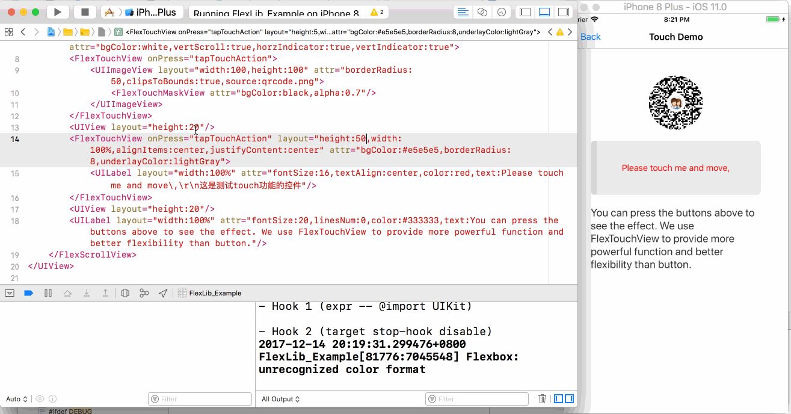Click the 'Hook 1 (expr -- @import UIKit)' line
The height and width of the screenshot is (414, 791).
click(x=366, y=306)
